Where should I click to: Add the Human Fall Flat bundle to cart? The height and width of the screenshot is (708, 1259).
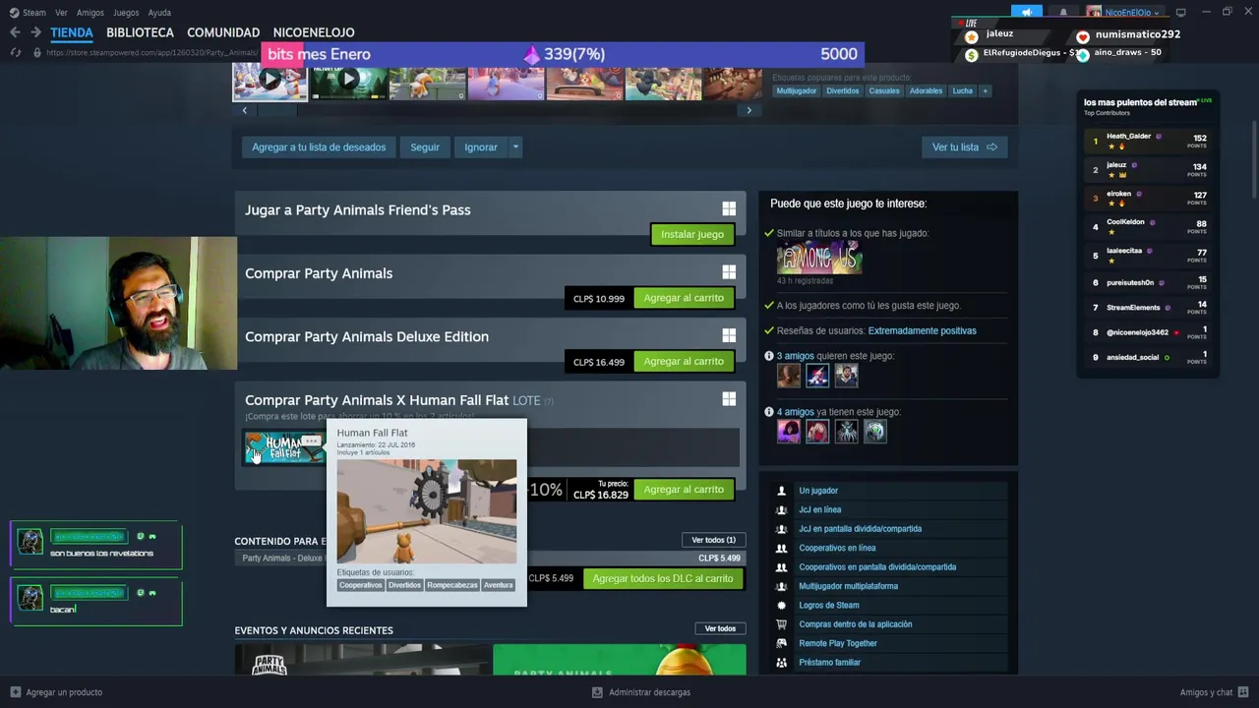(x=684, y=489)
